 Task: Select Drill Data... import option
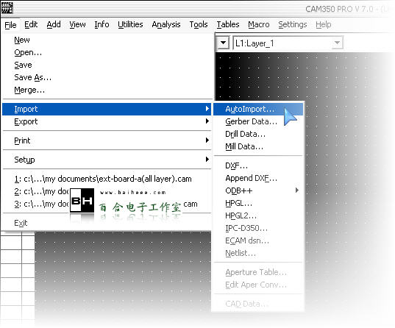click(258, 134)
